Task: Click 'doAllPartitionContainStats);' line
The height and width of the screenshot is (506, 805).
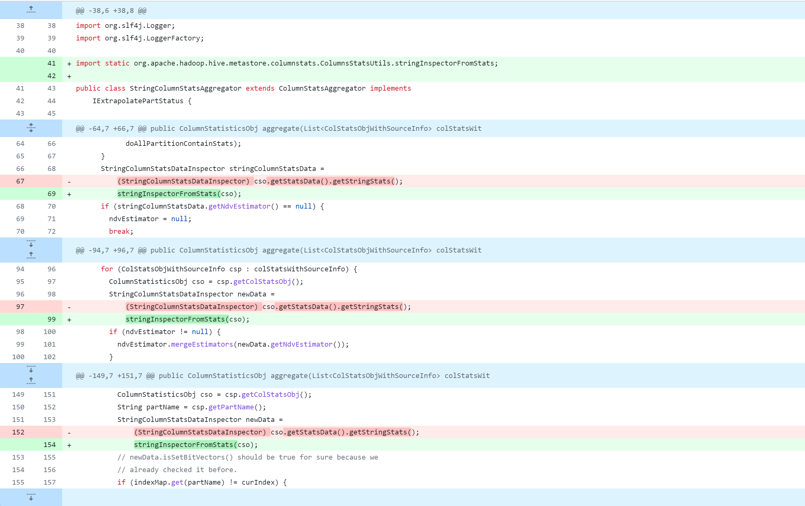Action: [183, 144]
